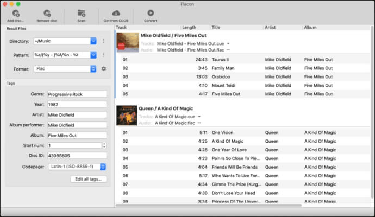Click the Remove disc toolbar icon

47,14
